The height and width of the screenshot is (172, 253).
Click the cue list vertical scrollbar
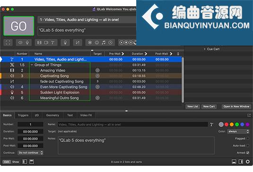[183, 80]
